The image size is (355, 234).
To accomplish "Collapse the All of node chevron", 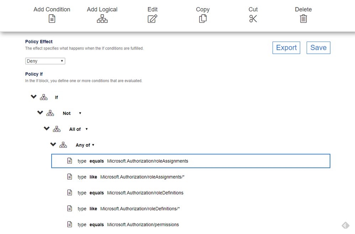I will 47,128.
